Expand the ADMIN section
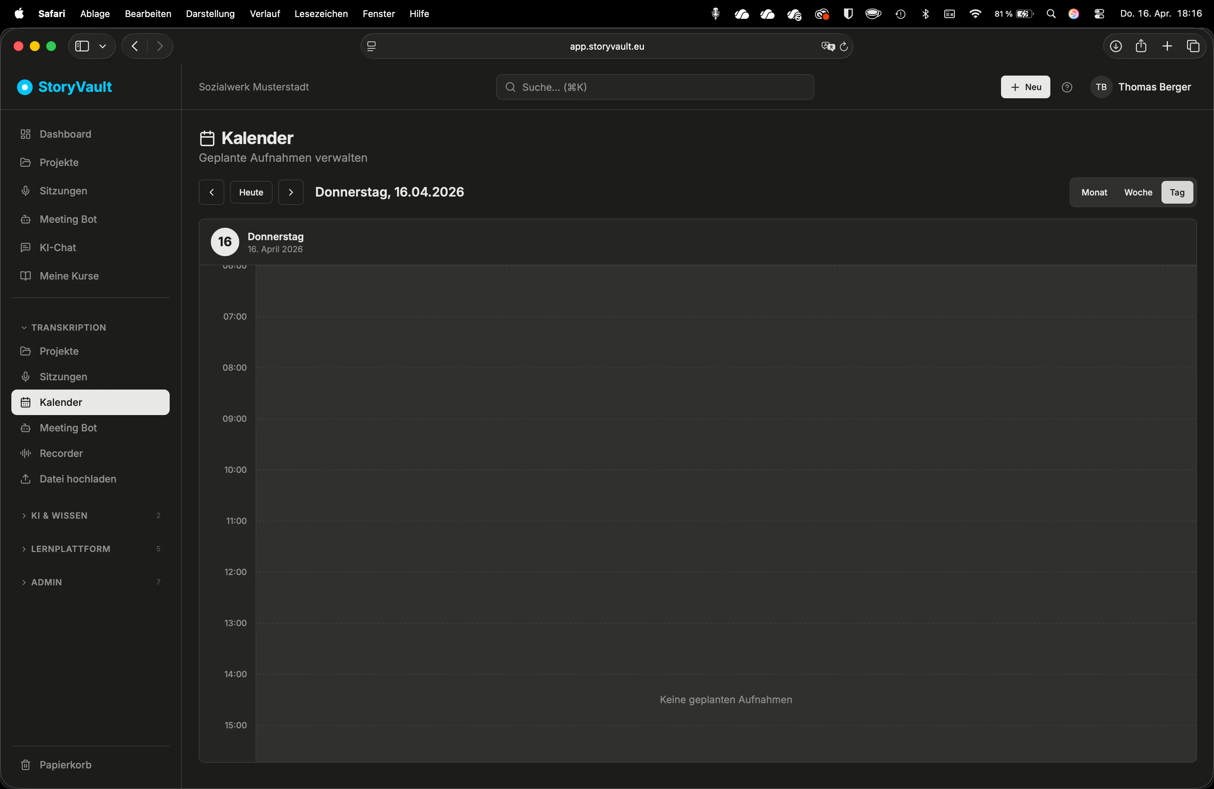The height and width of the screenshot is (789, 1214). 90,582
